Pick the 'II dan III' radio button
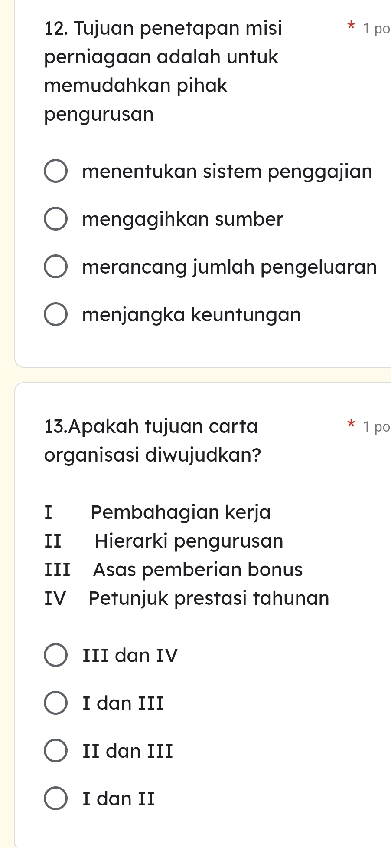Image resolution: width=391 pixels, height=848 pixels. coord(55,751)
